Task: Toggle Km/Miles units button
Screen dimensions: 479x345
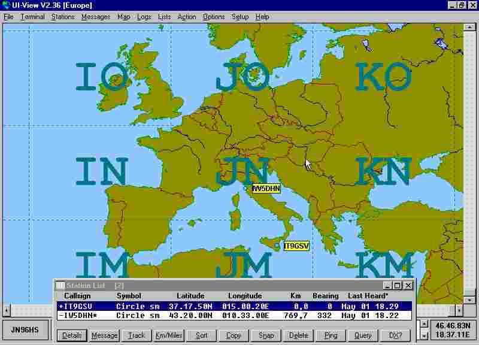Action: coord(169,335)
